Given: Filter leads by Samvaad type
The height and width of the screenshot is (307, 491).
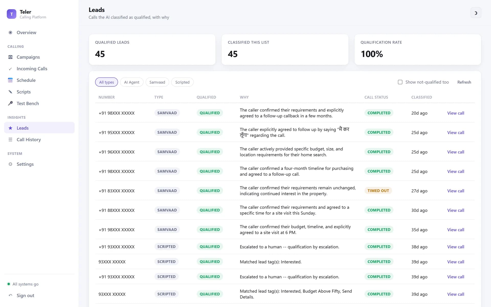Looking at the screenshot, I should pyautogui.click(x=157, y=82).
